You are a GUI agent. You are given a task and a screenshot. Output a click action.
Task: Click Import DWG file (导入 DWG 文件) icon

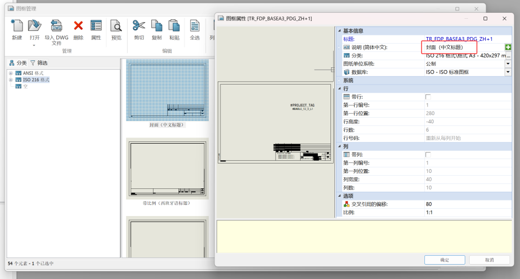[x=56, y=26]
